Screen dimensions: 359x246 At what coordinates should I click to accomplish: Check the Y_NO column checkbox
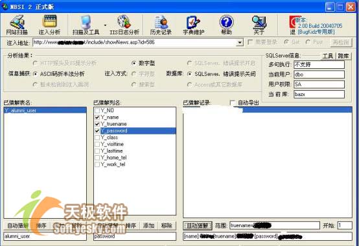(x=97, y=110)
